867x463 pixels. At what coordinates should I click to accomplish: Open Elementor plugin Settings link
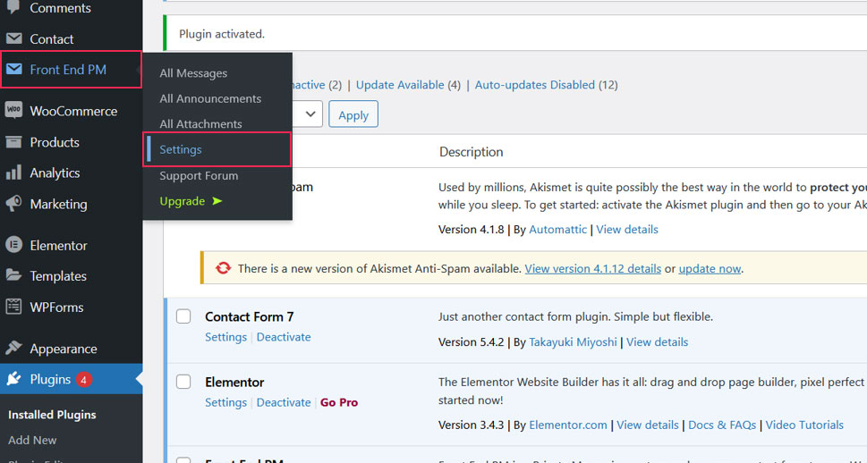(225, 402)
